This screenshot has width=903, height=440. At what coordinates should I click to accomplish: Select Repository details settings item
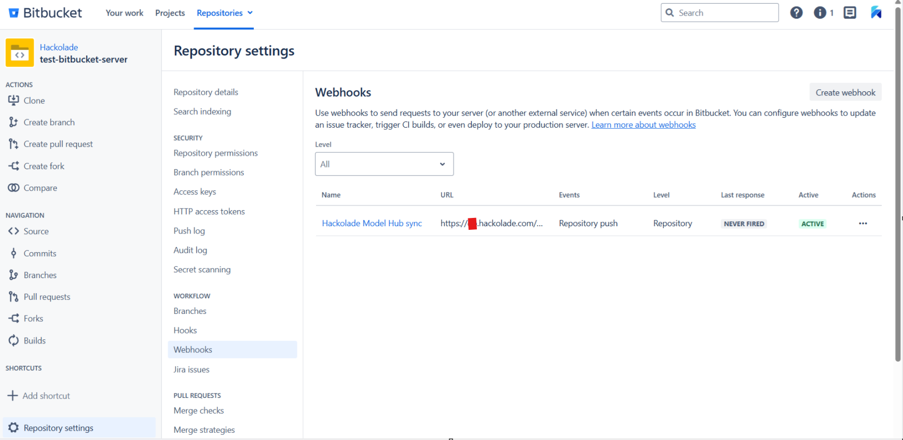(206, 92)
